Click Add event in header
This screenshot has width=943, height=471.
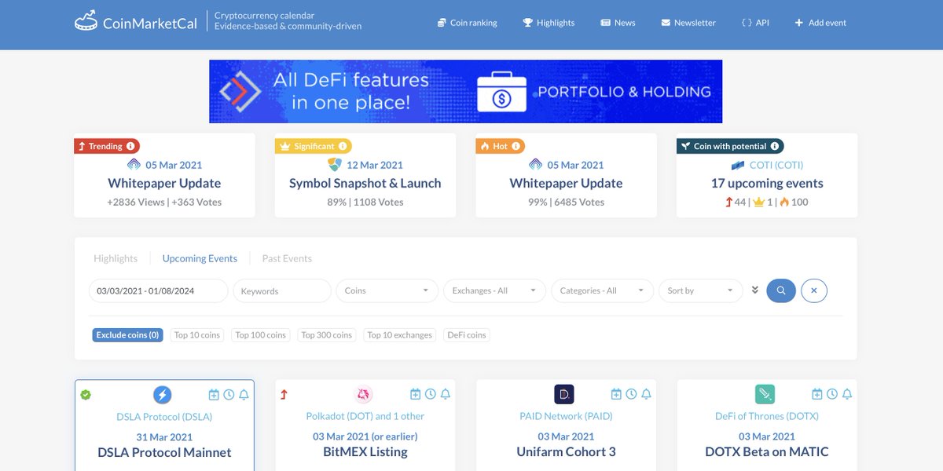coord(820,23)
